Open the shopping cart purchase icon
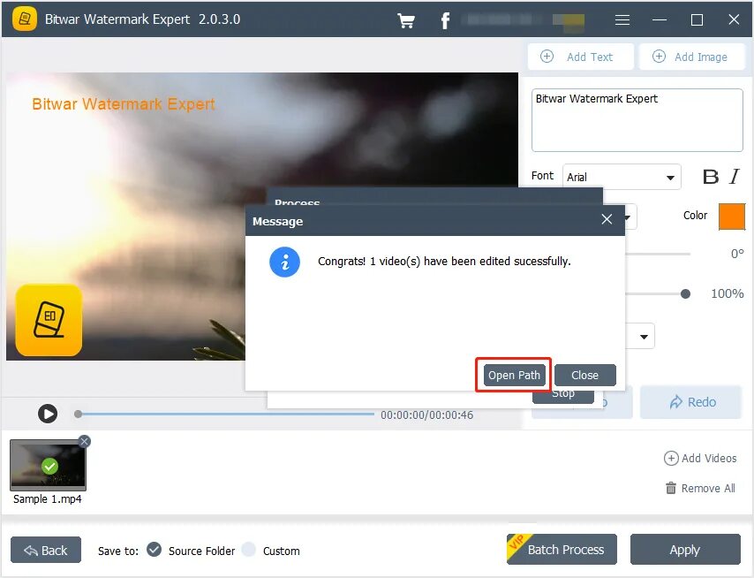754x578 pixels. (x=406, y=20)
